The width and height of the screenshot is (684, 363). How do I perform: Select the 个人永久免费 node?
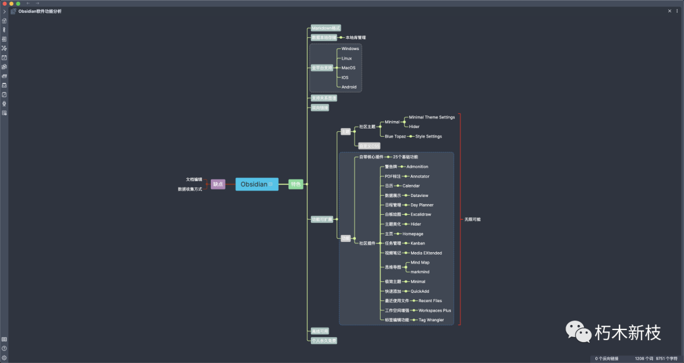point(324,341)
